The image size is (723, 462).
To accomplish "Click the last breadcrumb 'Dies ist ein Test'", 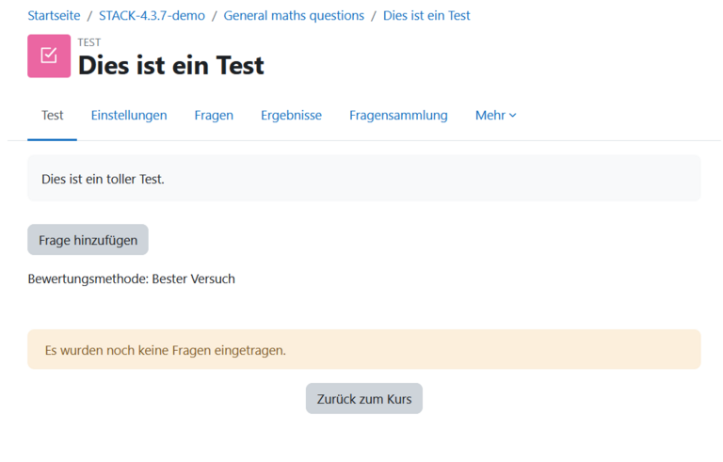I will point(426,16).
